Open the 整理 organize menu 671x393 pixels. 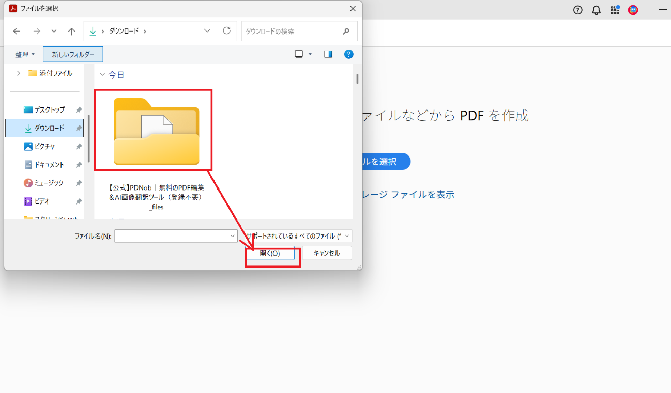tap(25, 54)
